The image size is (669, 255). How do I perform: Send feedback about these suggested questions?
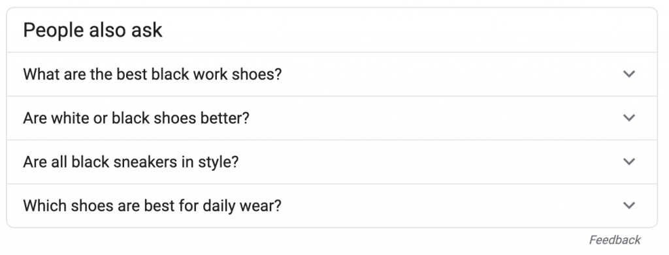click(615, 240)
